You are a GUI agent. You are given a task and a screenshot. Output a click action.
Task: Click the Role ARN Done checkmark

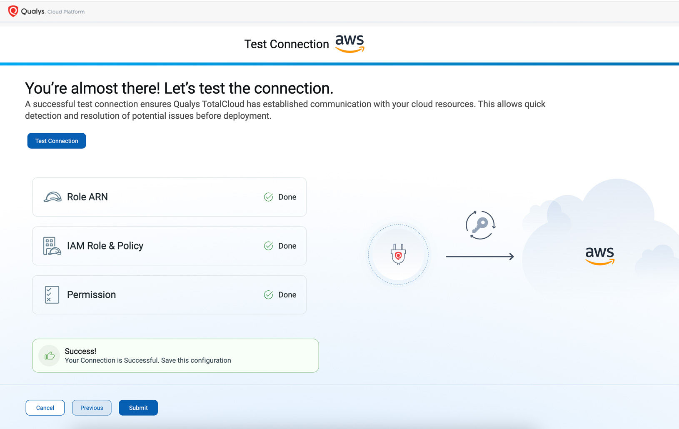click(x=269, y=197)
